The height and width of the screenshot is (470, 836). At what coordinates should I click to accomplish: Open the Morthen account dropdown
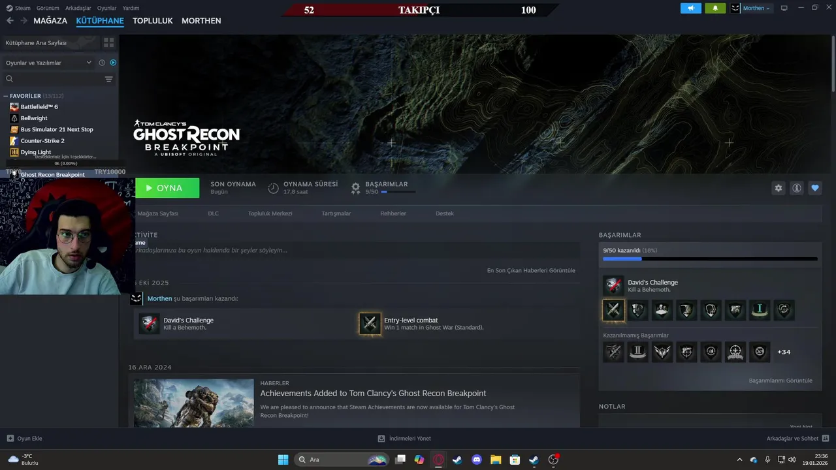(x=751, y=8)
